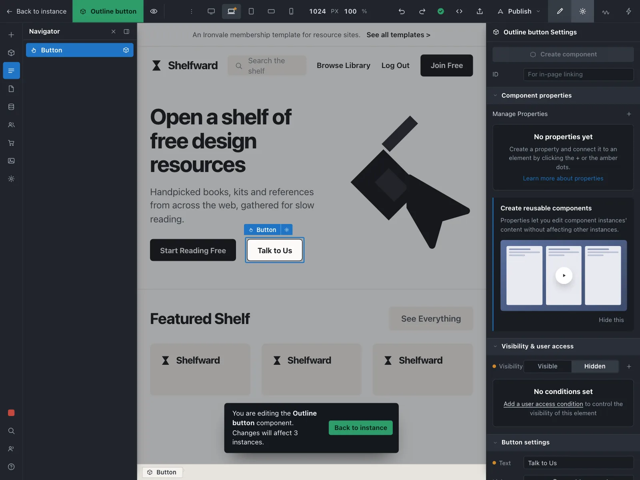This screenshot has height=480, width=640.
Task: Open Learn more about properties link
Action: (563, 178)
